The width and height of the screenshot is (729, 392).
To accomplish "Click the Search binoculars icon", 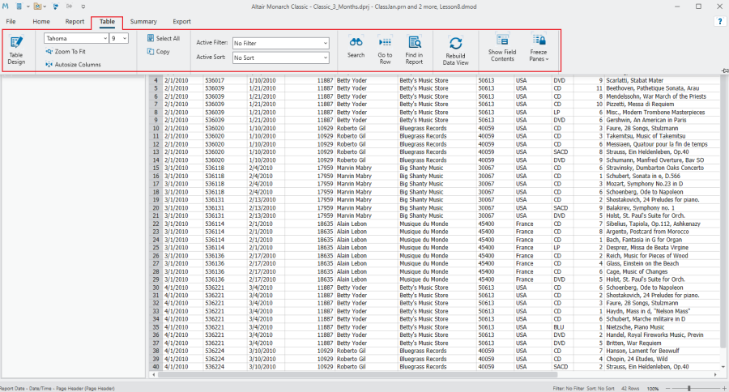I will click(x=356, y=48).
